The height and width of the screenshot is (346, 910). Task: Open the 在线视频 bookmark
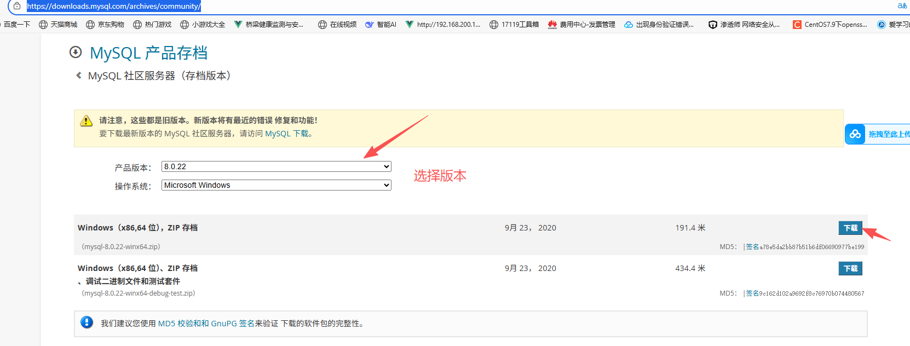pos(337,25)
